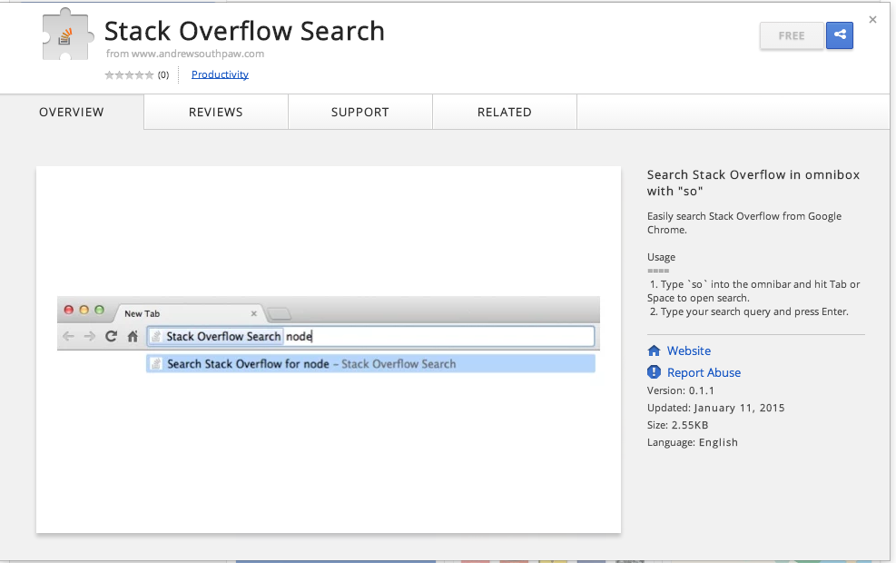Click the blue share icon button

coord(840,35)
